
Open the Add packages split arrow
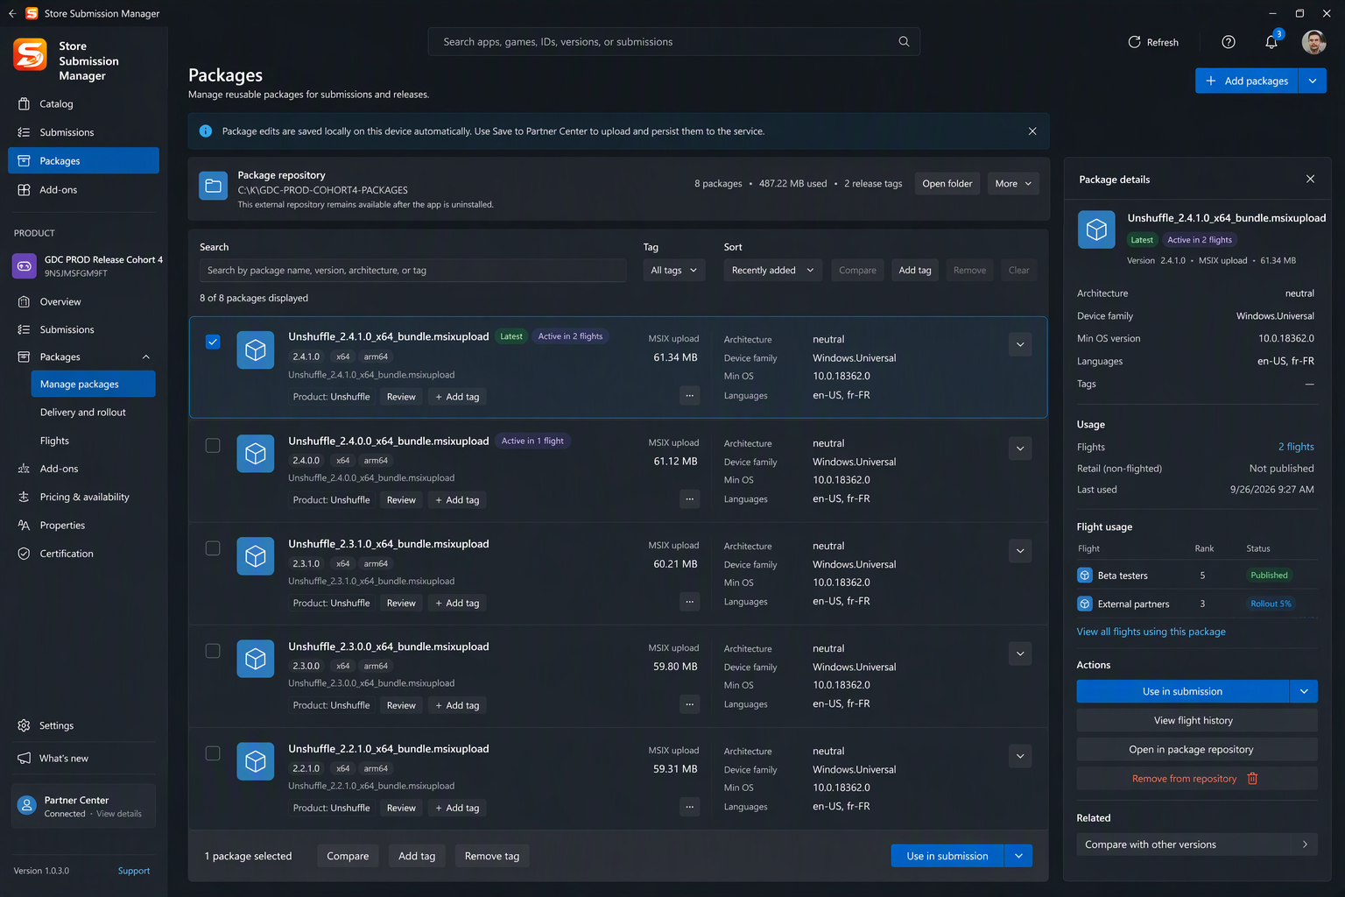coord(1312,81)
